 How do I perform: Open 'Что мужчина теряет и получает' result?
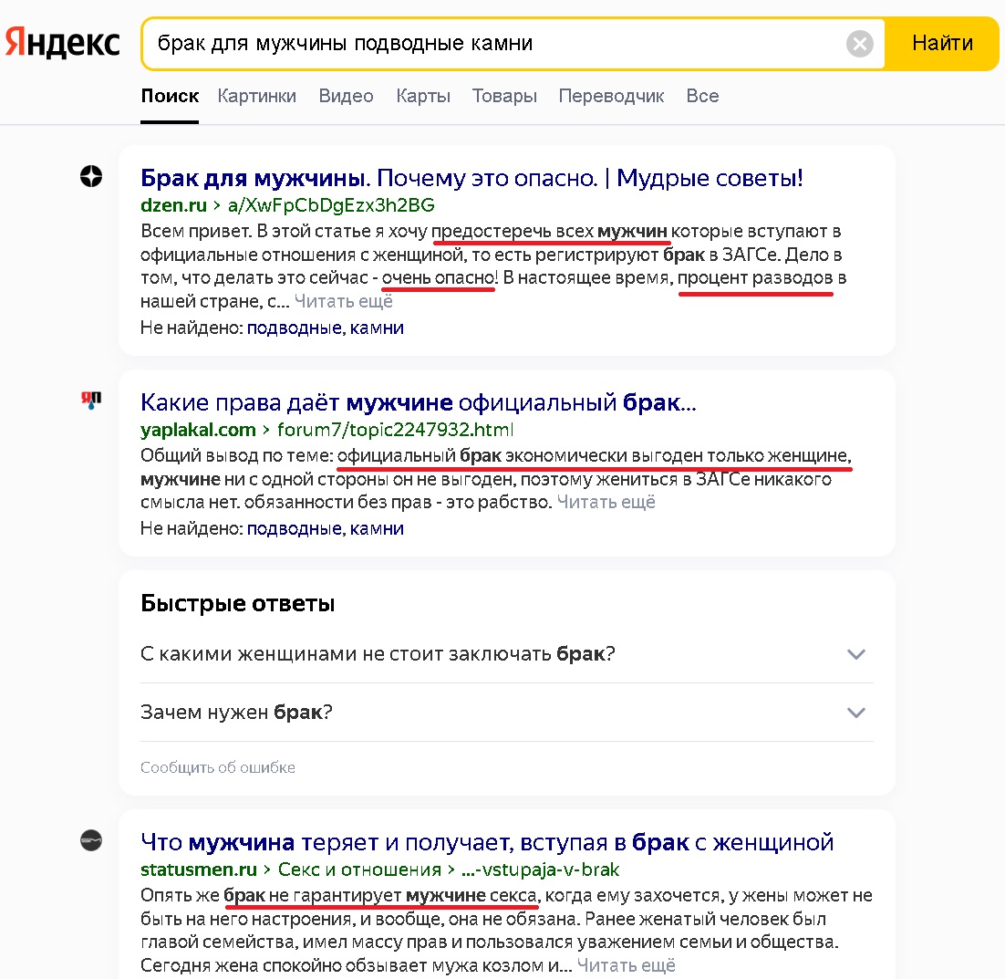tap(487, 842)
